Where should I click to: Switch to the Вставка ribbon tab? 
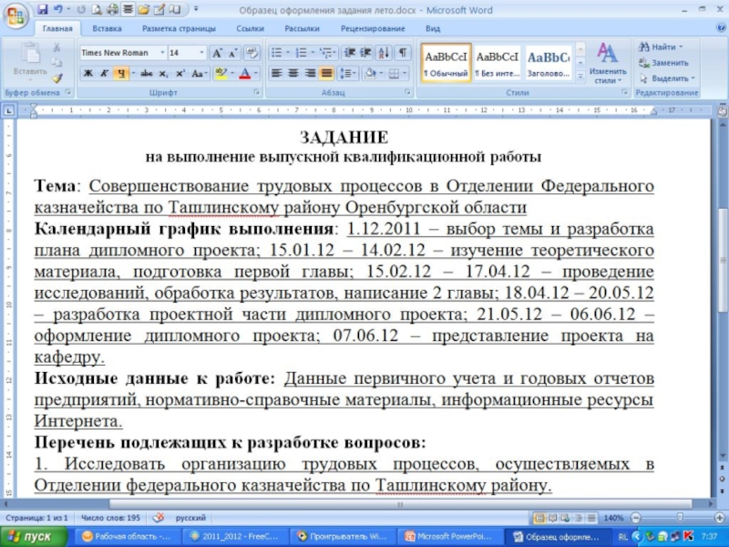point(107,29)
